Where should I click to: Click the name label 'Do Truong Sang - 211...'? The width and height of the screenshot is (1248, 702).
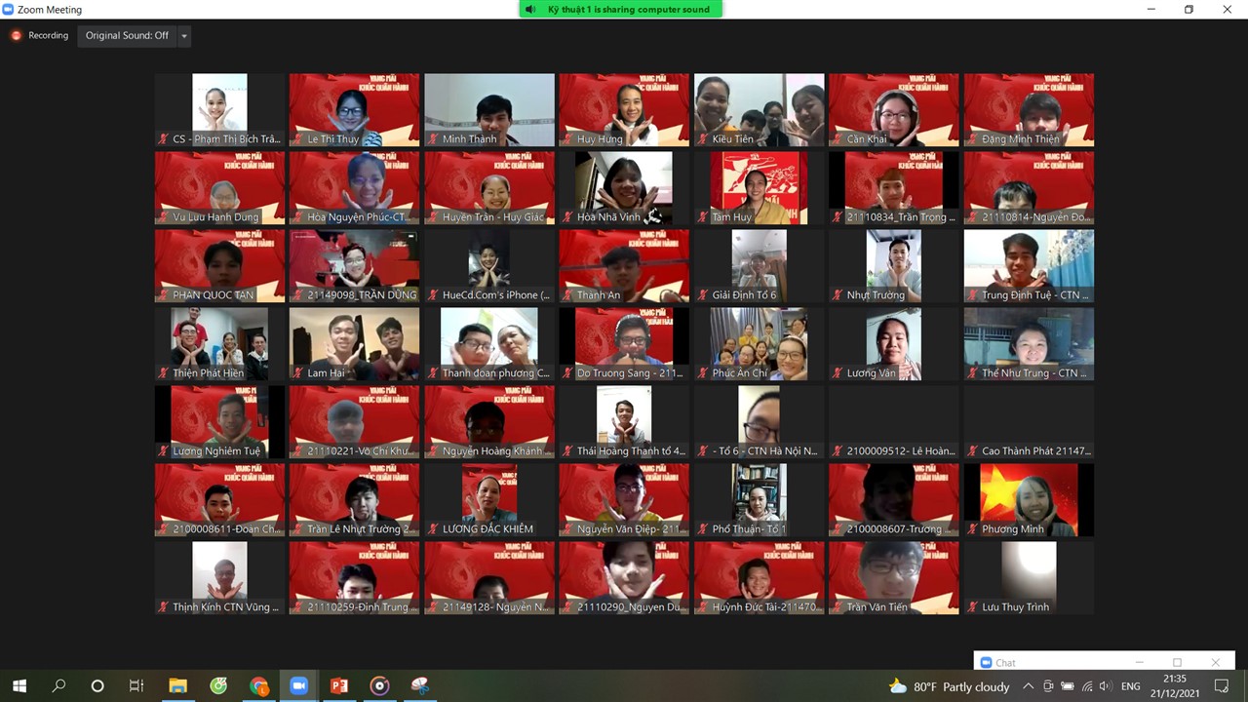630,373
